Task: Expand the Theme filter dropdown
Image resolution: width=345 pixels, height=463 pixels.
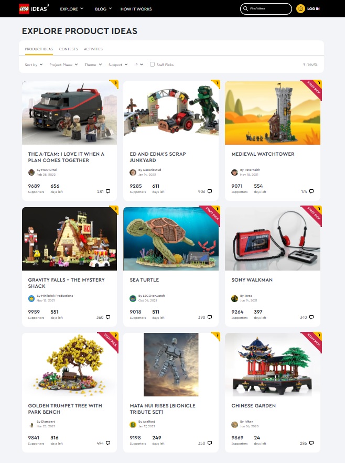Action: coord(93,64)
